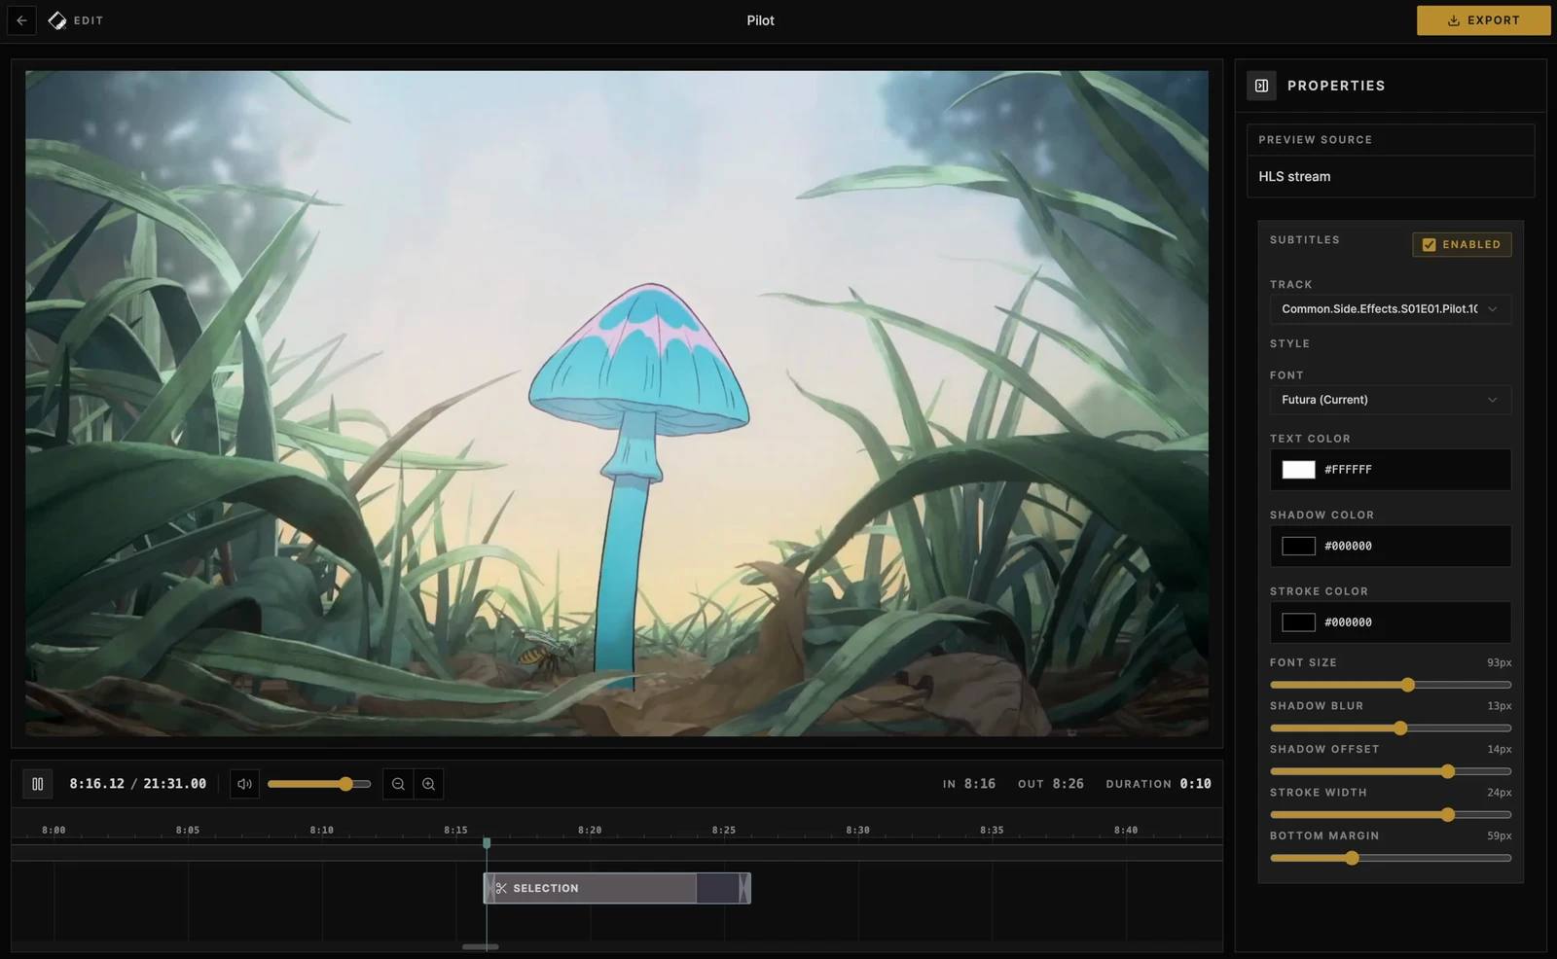The height and width of the screenshot is (959, 1557).
Task: Click the 8:30 mark on ruler
Action: (857, 831)
